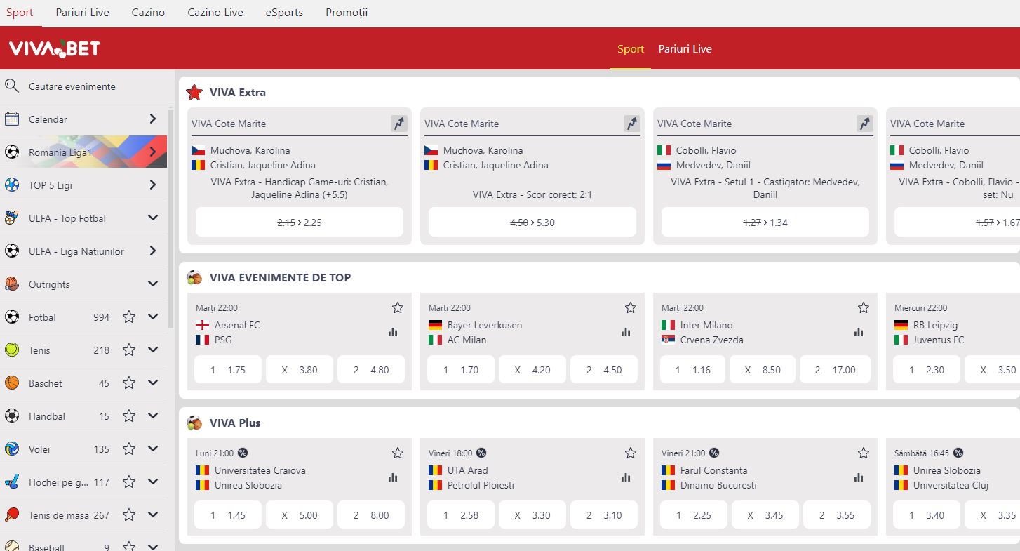Bet on draw at 4.20 for Leverkusen match
This screenshot has height=551, width=1020.
[x=532, y=370]
